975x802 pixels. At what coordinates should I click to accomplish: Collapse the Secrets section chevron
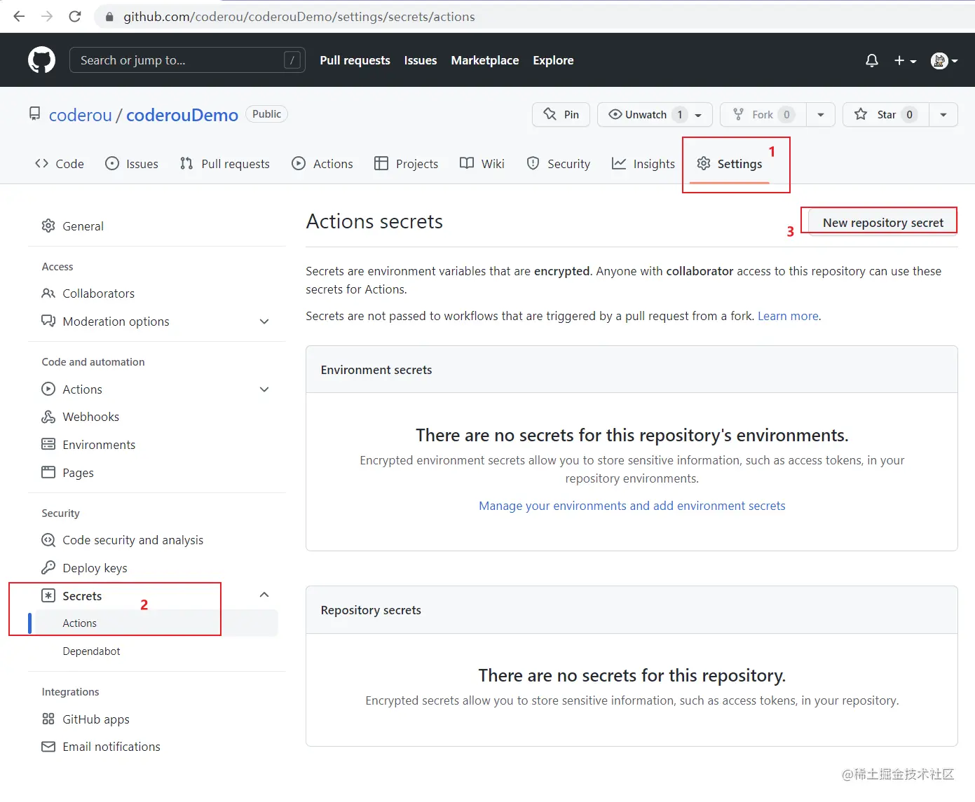pos(264,595)
